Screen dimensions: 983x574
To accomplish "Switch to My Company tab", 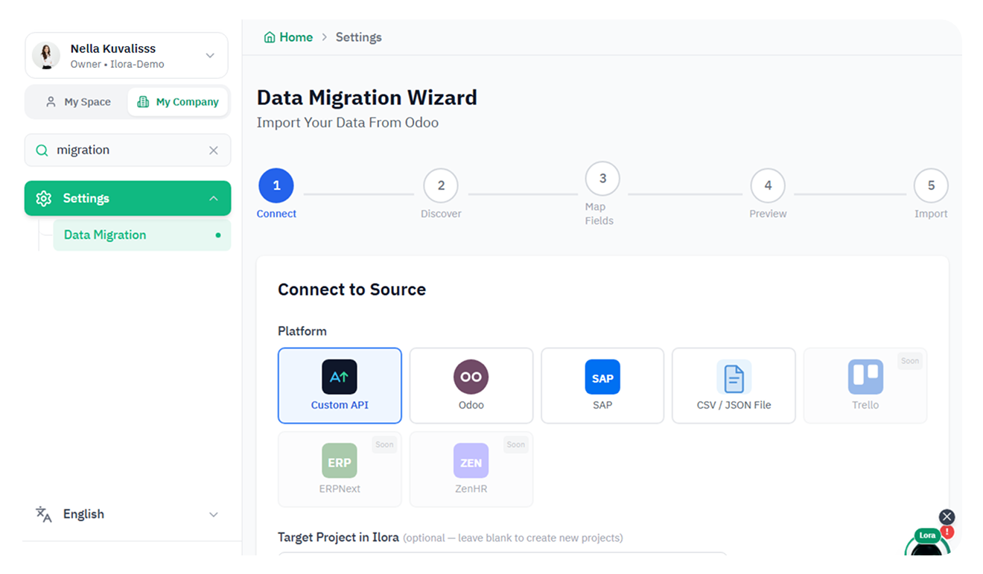I will (178, 102).
